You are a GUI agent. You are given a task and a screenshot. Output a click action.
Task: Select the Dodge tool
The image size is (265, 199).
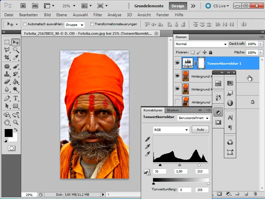pyautogui.click(x=16, y=89)
